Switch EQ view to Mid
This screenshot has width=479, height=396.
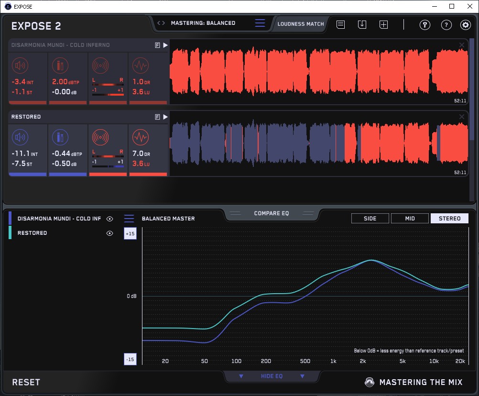410,219
